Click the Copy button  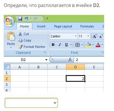25,40
